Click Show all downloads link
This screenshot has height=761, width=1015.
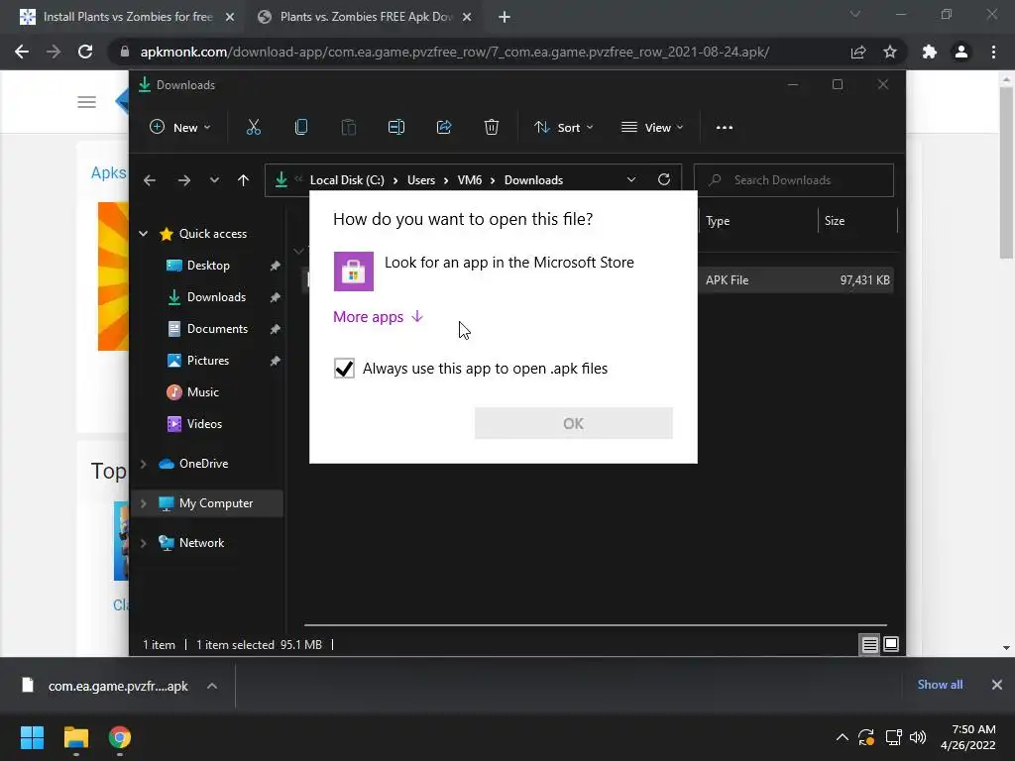(x=940, y=685)
